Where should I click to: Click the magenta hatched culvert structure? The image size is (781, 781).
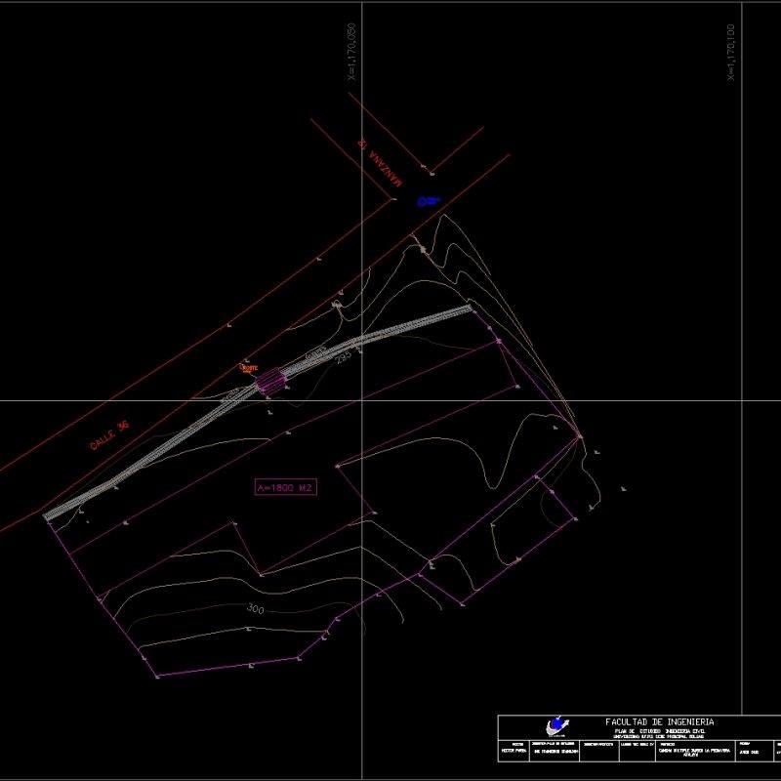tap(270, 381)
